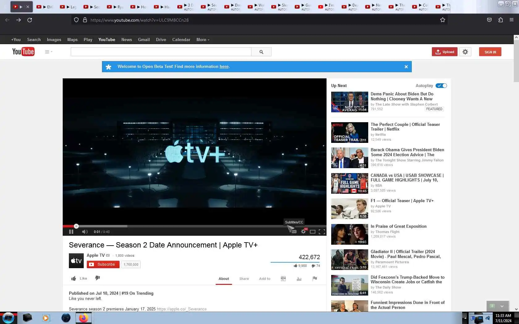This screenshot has width=519, height=324.
Task: Open the guide menu beside the YouTube logo
Action: [x=49, y=52]
